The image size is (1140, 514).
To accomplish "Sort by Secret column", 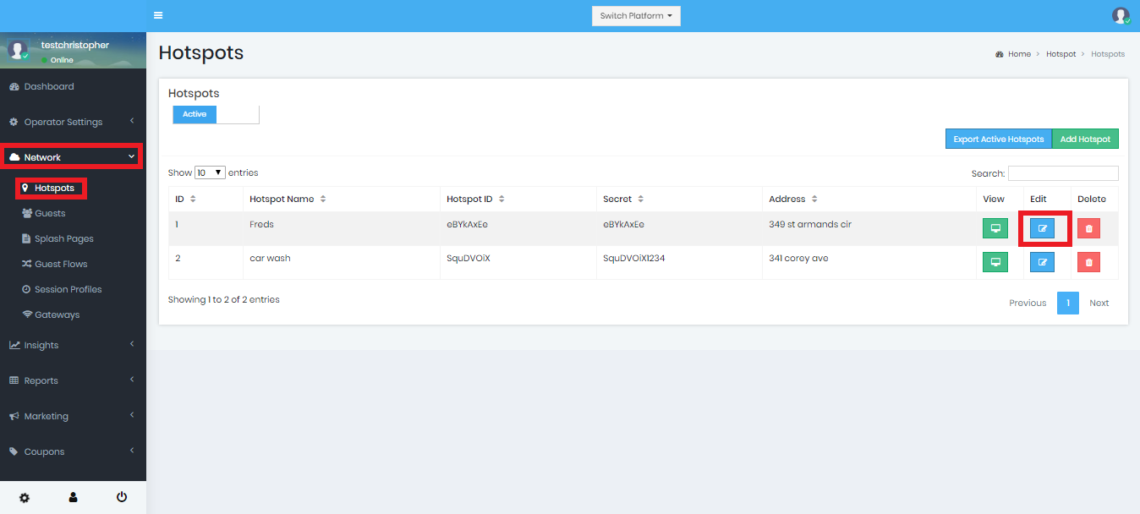I will click(641, 200).
